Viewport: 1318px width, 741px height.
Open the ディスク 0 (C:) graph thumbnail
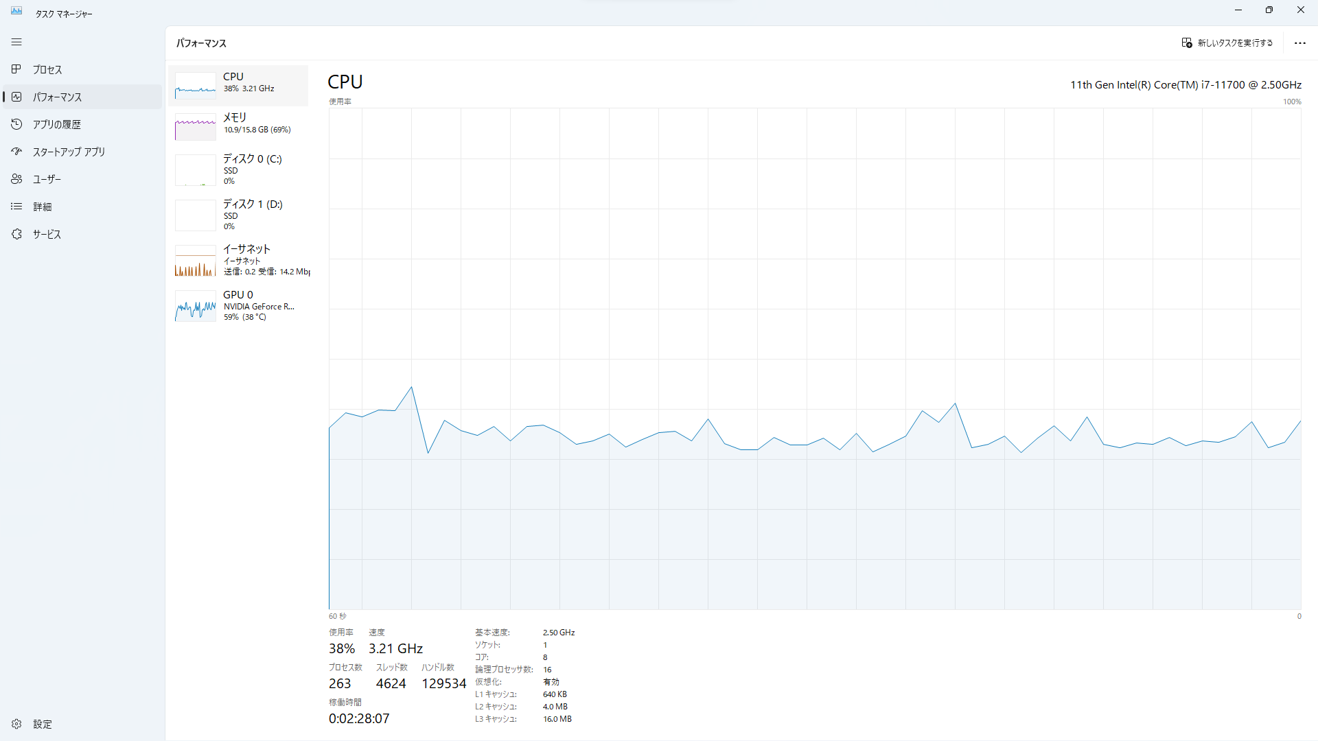(196, 170)
